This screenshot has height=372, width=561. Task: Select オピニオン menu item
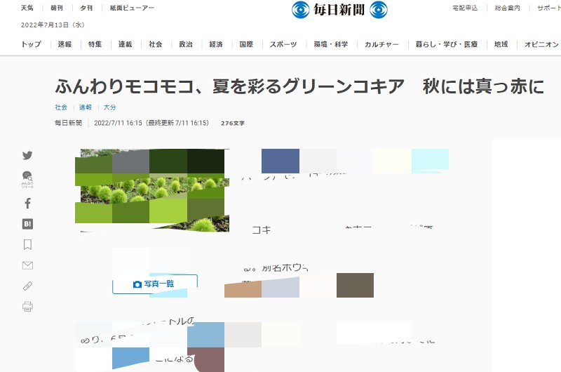(541, 44)
